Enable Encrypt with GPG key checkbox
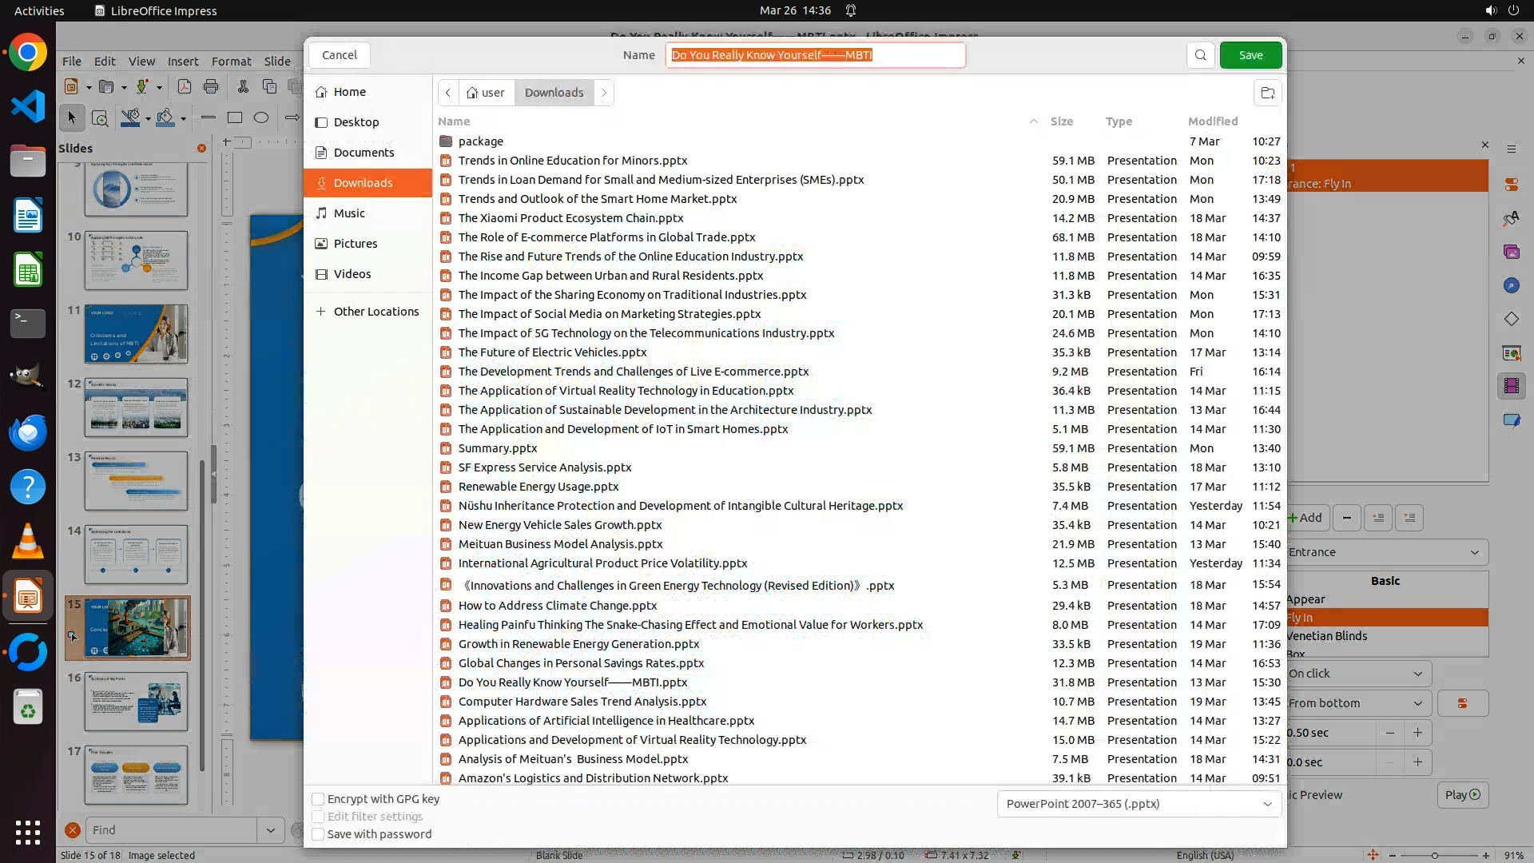The image size is (1534, 863). [x=318, y=799]
